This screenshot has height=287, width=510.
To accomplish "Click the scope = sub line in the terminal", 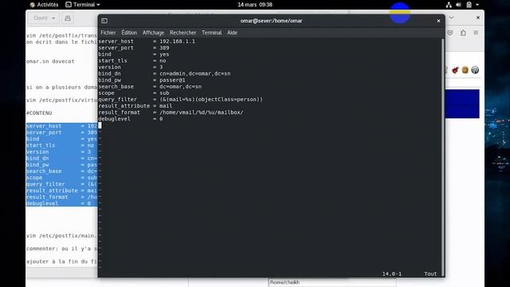I will coord(134,93).
